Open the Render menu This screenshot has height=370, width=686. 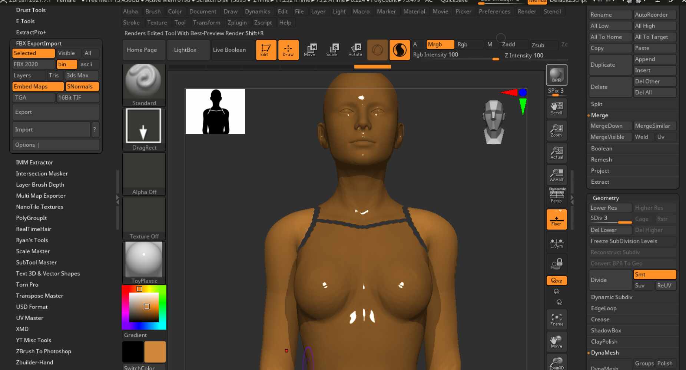coord(527,11)
